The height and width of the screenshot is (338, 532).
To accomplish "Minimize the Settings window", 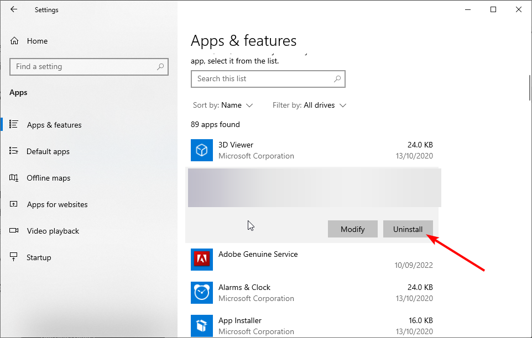I will (468, 9).
